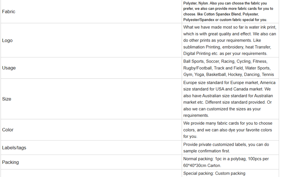Click the empty label cell beside Special packing
This screenshot has width=281, height=177.
click(x=91, y=173)
